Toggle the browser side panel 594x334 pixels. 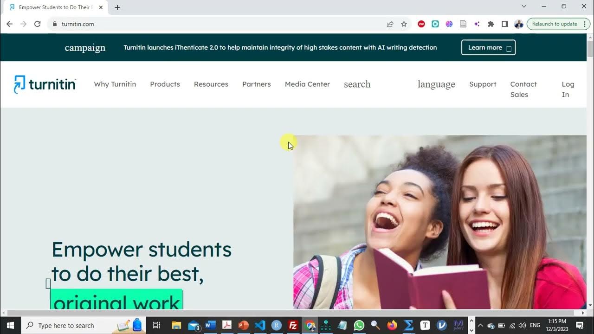[x=505, y=24]
